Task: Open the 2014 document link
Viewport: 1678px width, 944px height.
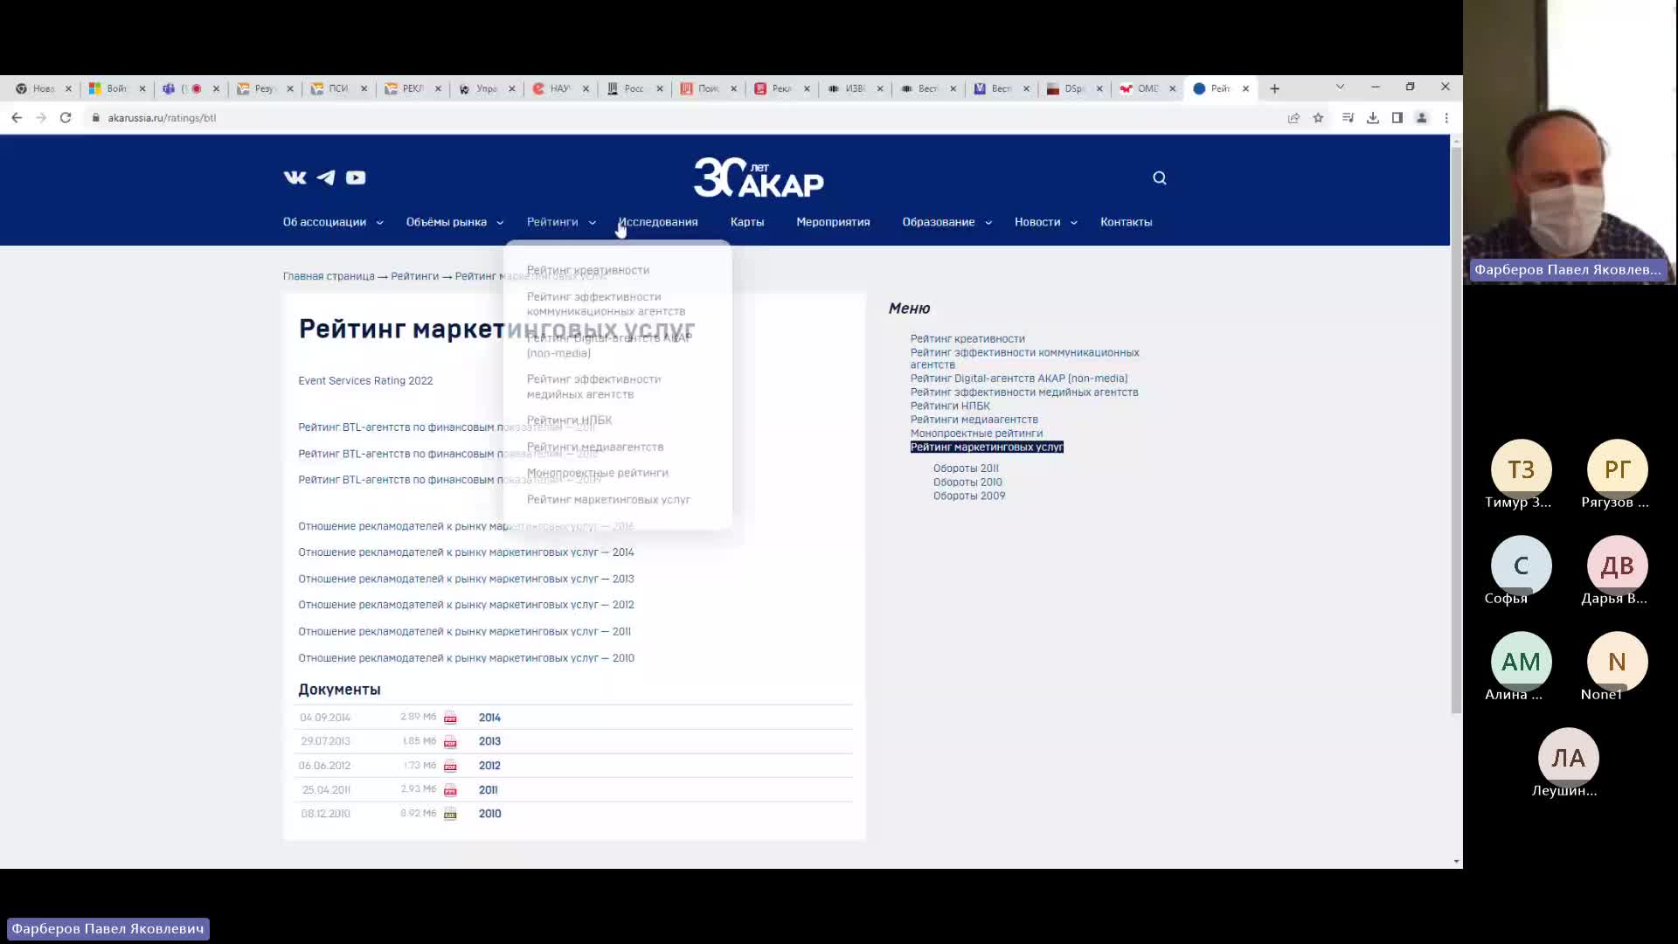Action: 489,718
